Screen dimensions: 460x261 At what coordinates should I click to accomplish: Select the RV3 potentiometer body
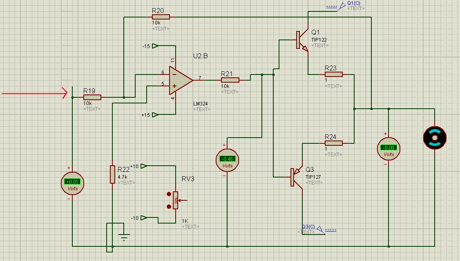tap(175, 200)
